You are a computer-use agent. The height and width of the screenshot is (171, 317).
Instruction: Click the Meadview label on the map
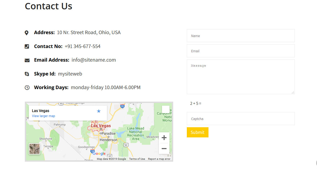point(153,137)
